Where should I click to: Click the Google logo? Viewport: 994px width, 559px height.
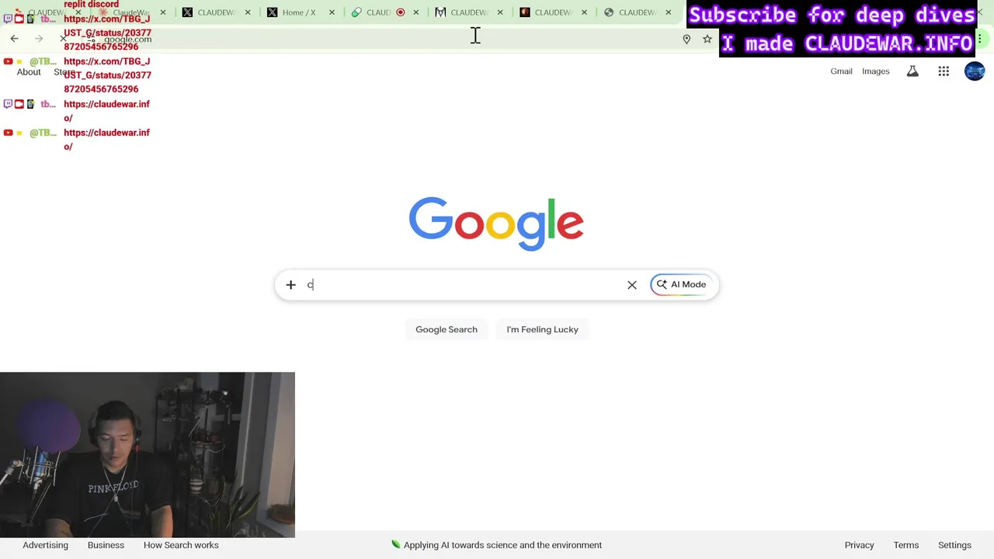click(x=496, y=224)
